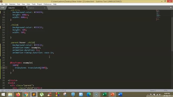
Task: Open the Windows Start button
Action: coord(3,95)
